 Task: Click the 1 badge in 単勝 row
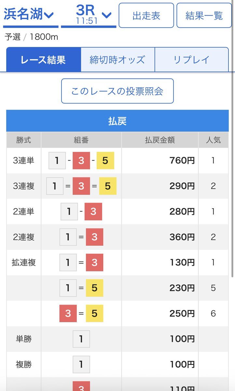click(81, 339)
